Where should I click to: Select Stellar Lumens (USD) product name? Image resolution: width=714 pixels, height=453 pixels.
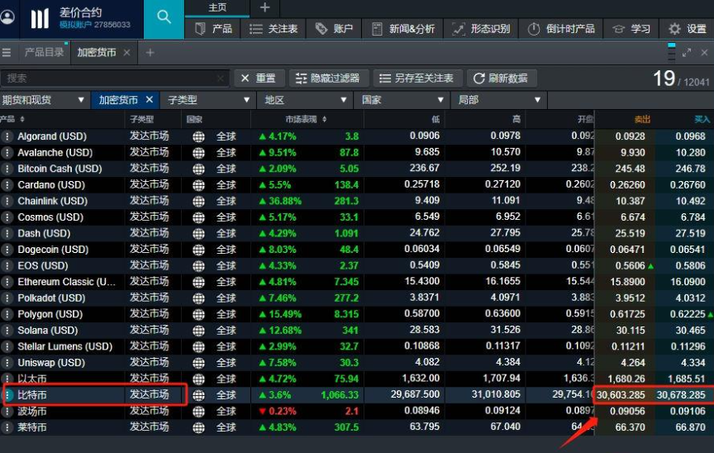point(64,346)
